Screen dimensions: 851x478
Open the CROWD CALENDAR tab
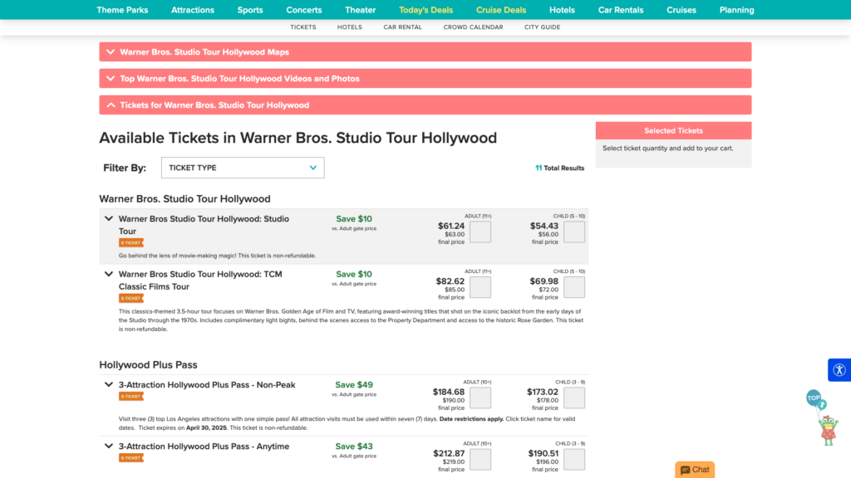473,27
